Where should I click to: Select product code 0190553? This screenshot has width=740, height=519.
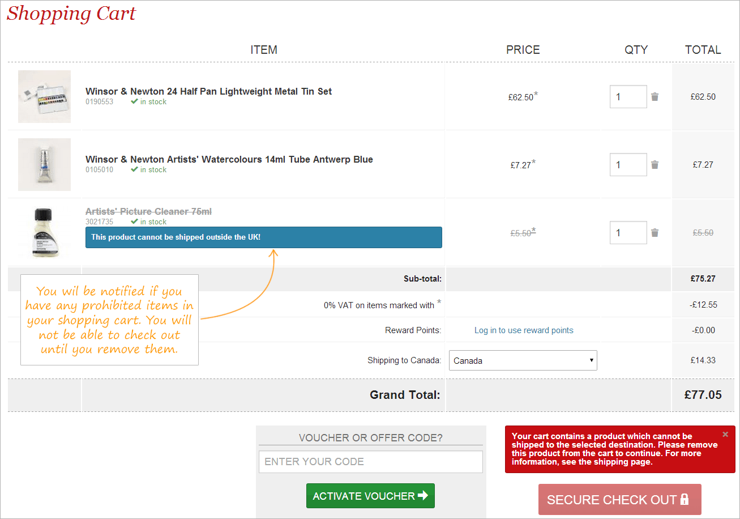[99, 102]
